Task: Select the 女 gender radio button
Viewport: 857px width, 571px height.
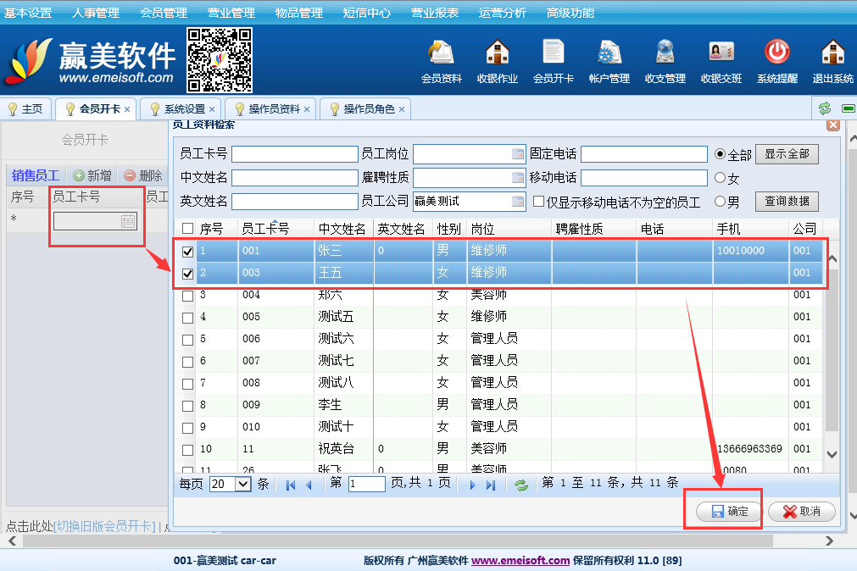Action: coord(721,179)
